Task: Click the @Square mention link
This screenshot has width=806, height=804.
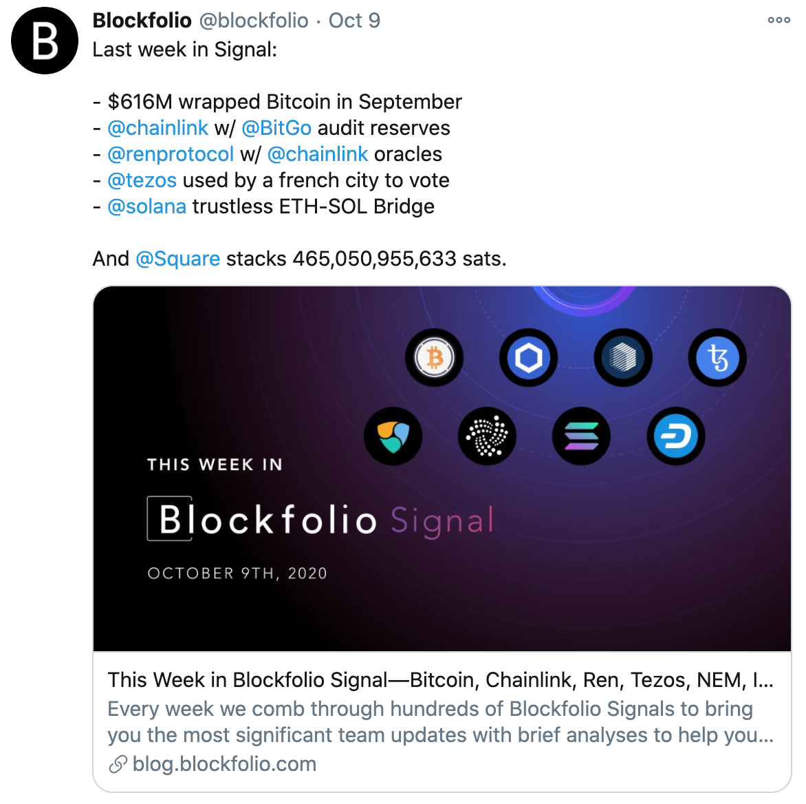Action: click(178, 258)
